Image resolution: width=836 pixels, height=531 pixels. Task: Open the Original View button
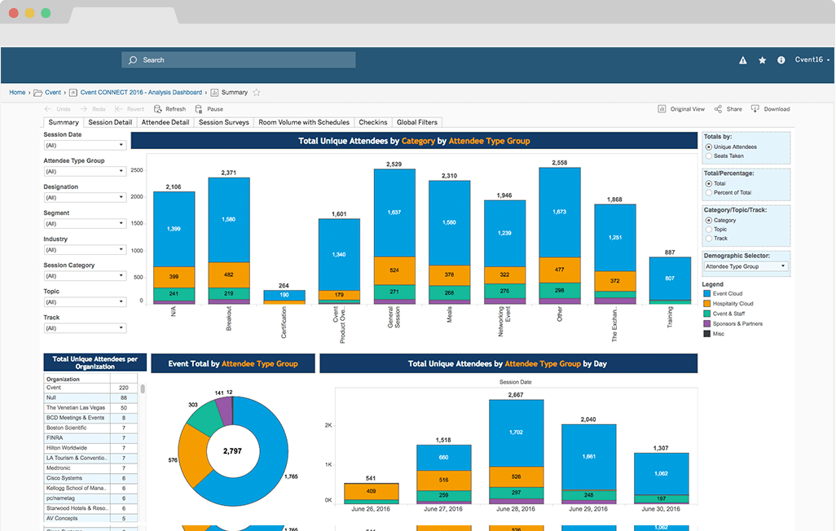pyautogui.click(x=681, y=109)
